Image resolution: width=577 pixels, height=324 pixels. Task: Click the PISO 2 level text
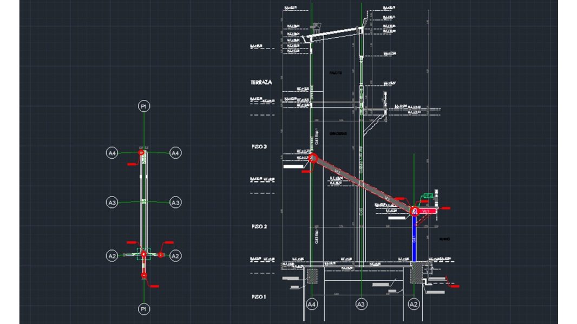click(259, 227)
